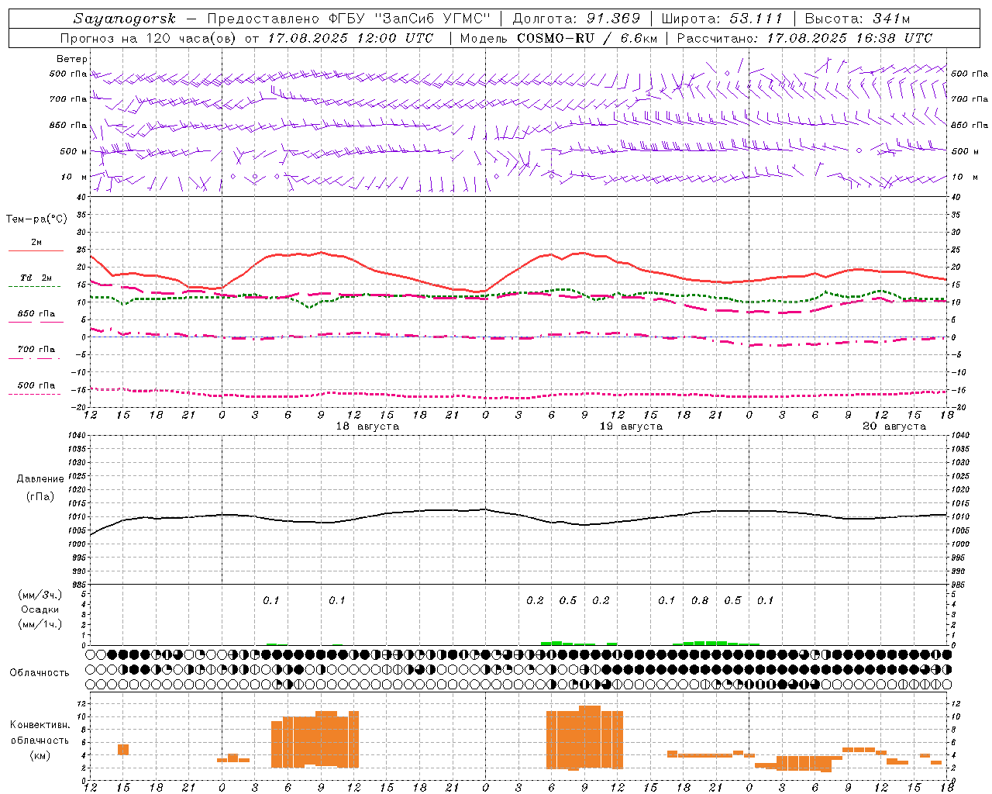Click the 10 м wind level label on right axis
This screenshot has height=794, width=992.
pyautogui.click(x=965, y=177)
